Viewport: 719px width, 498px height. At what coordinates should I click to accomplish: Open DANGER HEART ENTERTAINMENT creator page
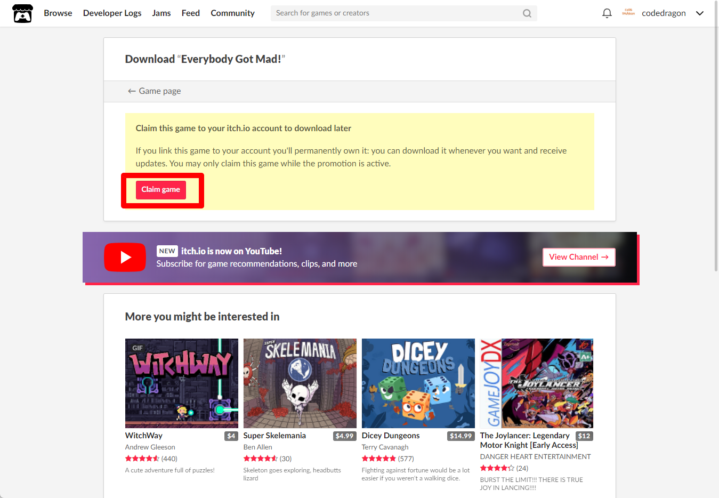[536, 457]
